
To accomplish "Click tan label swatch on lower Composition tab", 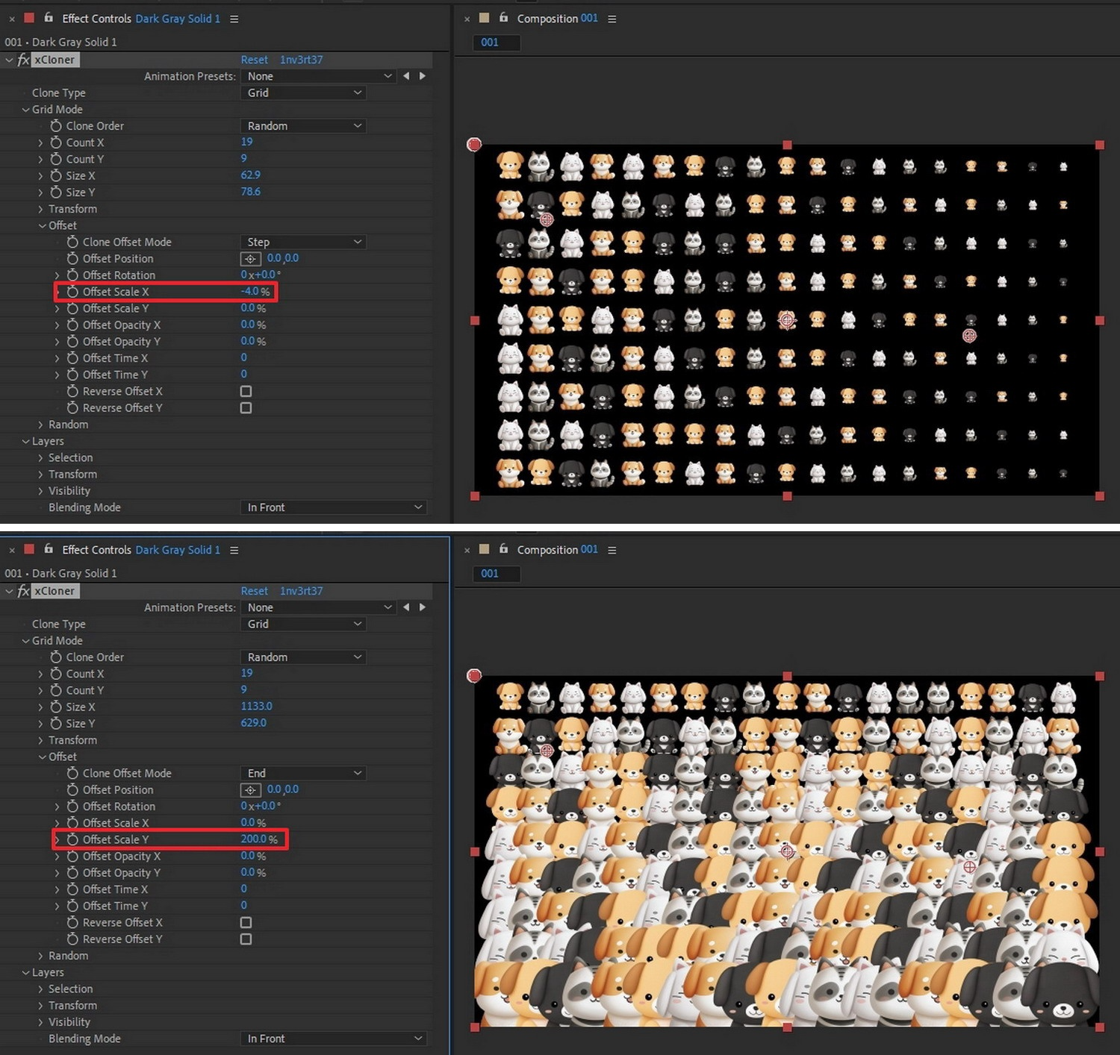I will click(x=484, y=549).
